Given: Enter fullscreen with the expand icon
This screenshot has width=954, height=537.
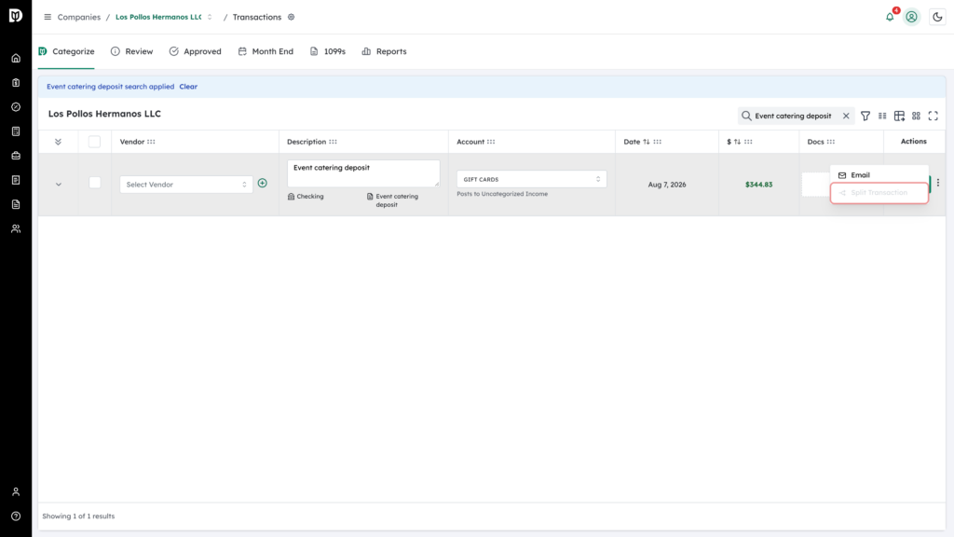Looking at the screenshot, I should pos(934,116).
